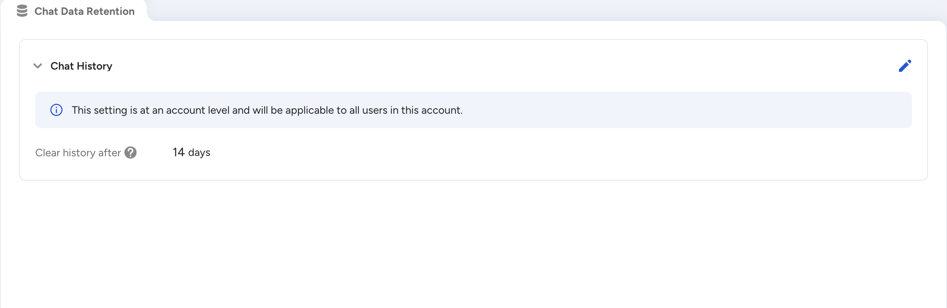Click the blue info circle icon

(x=56, y=110)
